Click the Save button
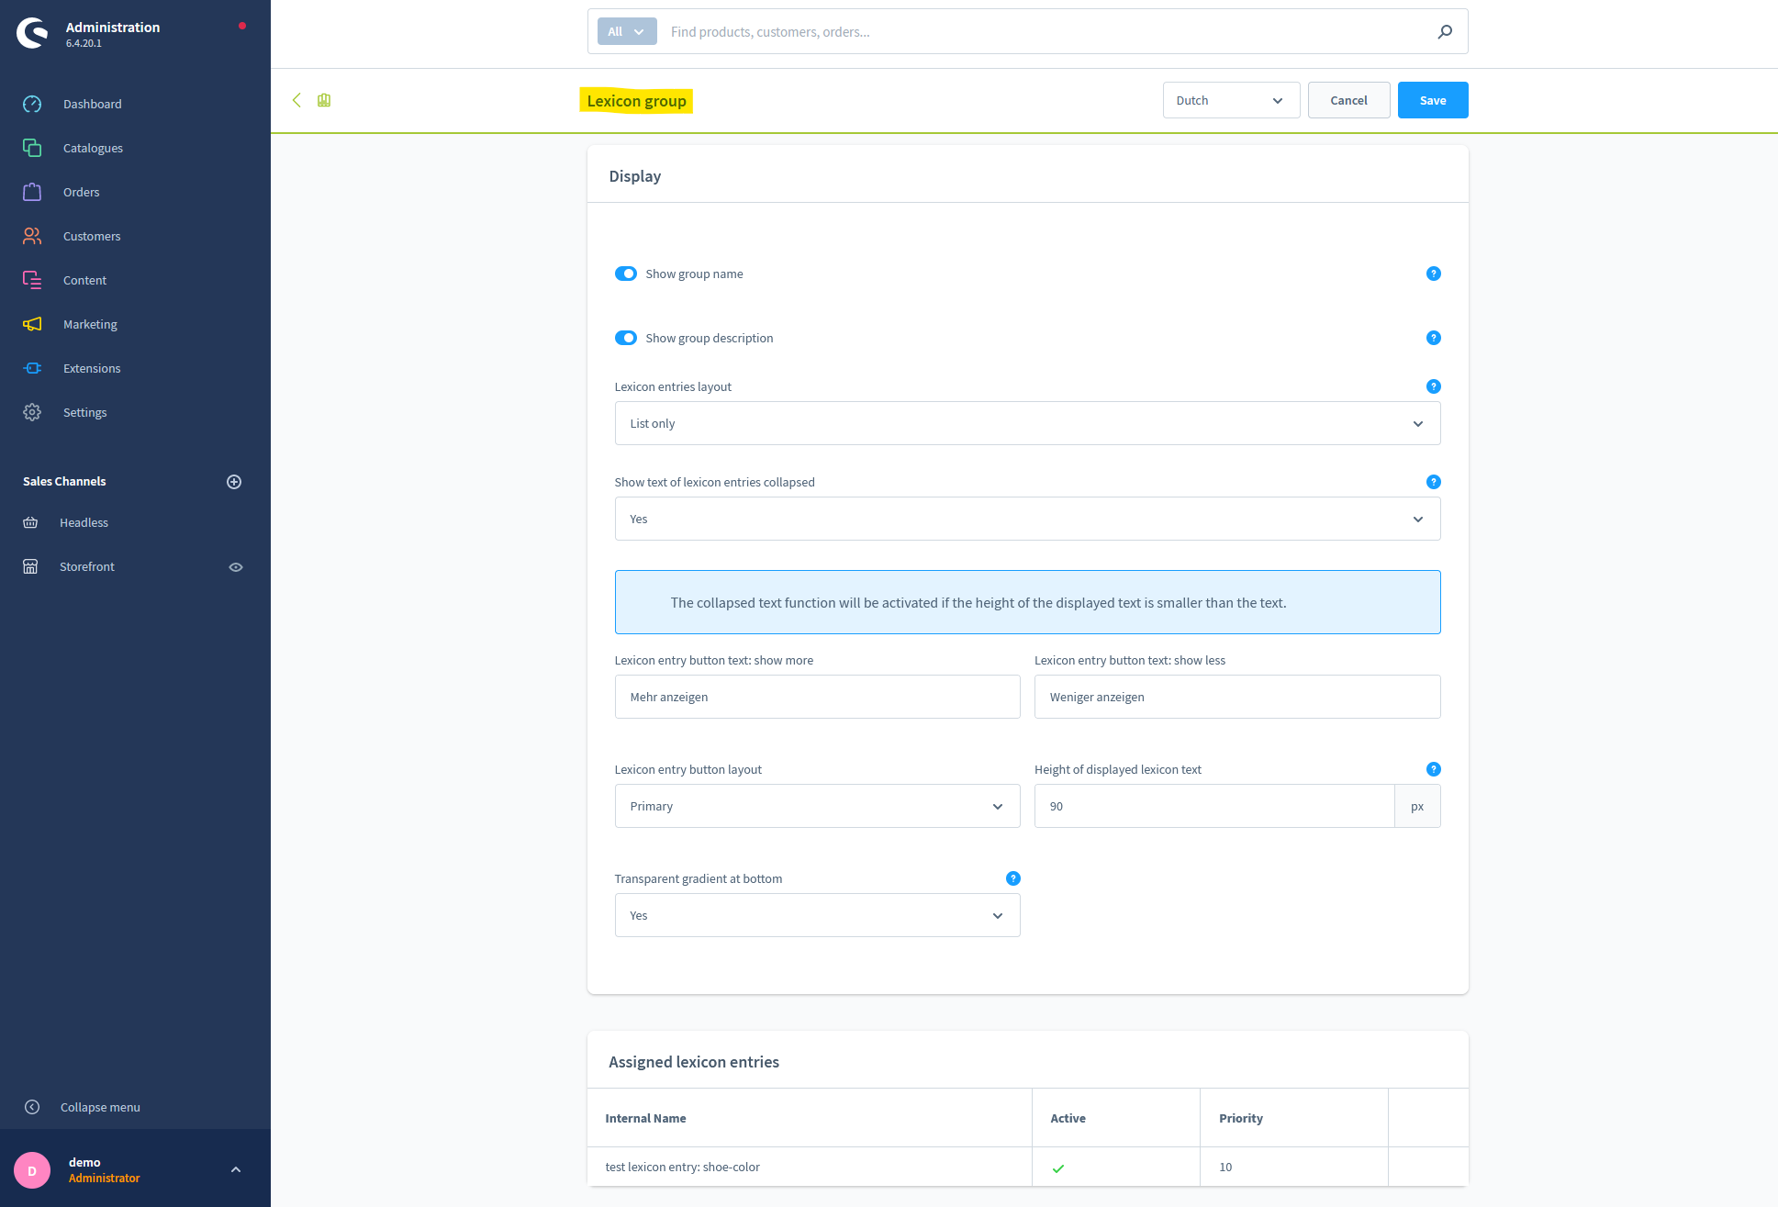The width and height of the screenshot is (1778, 1207). (x=1433, y=100)
